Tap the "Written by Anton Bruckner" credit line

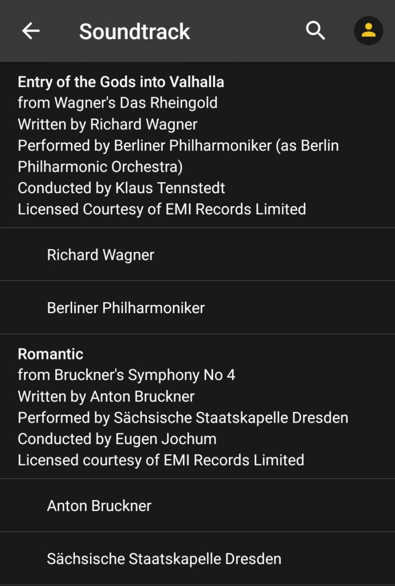tap(106, 396)
